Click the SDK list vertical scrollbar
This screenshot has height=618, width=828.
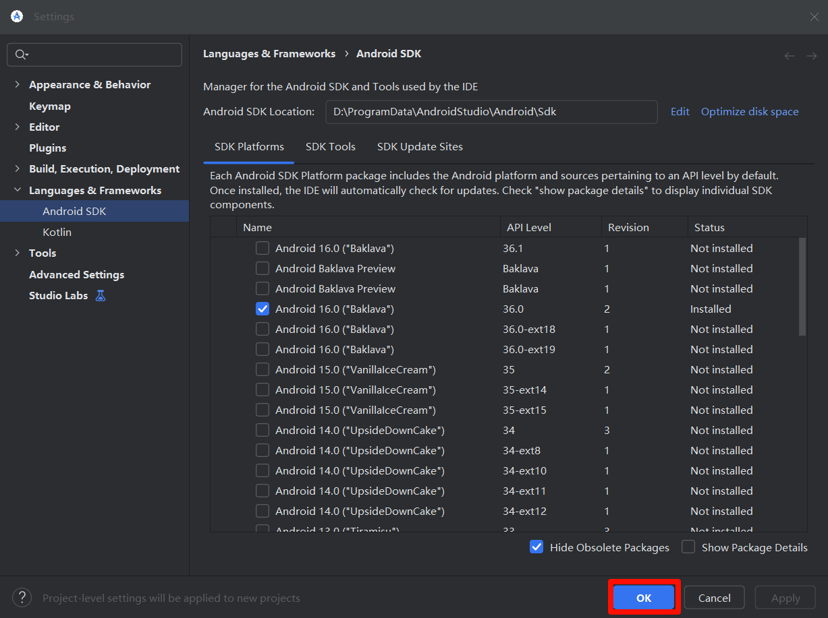[802, 286]
